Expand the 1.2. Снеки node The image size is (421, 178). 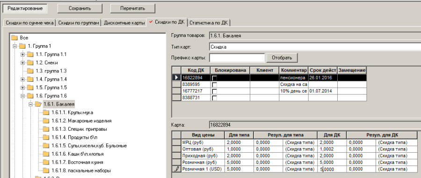(x=22, y=63)
